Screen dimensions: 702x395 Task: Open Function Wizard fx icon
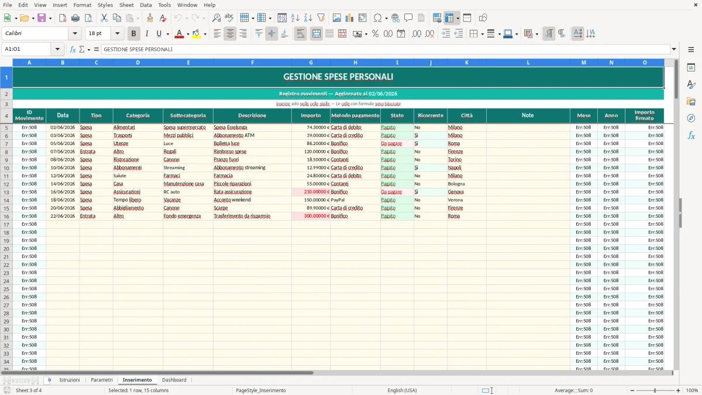pos(73,49)
